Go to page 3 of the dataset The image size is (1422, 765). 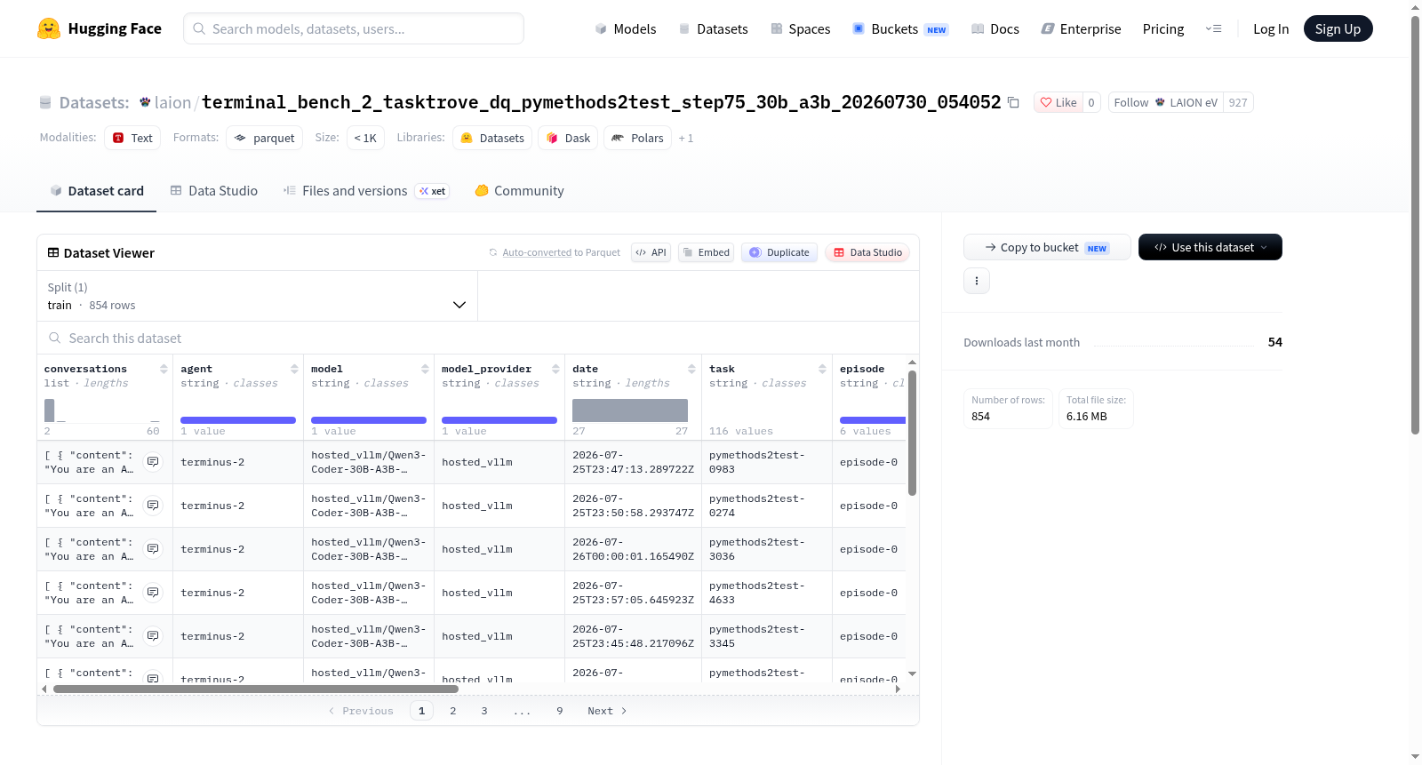[x=484, y=711]
